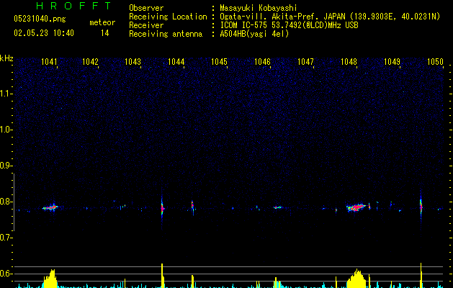Click the 0.6 kHz frequency label
453x288 pixels.
tap(6, 274)
